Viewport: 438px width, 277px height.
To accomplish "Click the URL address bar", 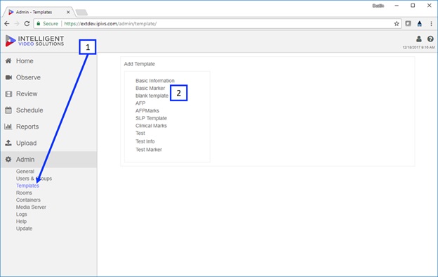I will [218, 24].
